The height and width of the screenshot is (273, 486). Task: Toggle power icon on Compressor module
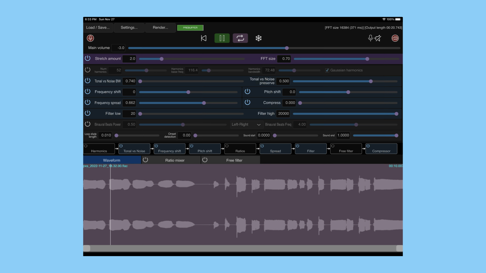pos(368,146)
